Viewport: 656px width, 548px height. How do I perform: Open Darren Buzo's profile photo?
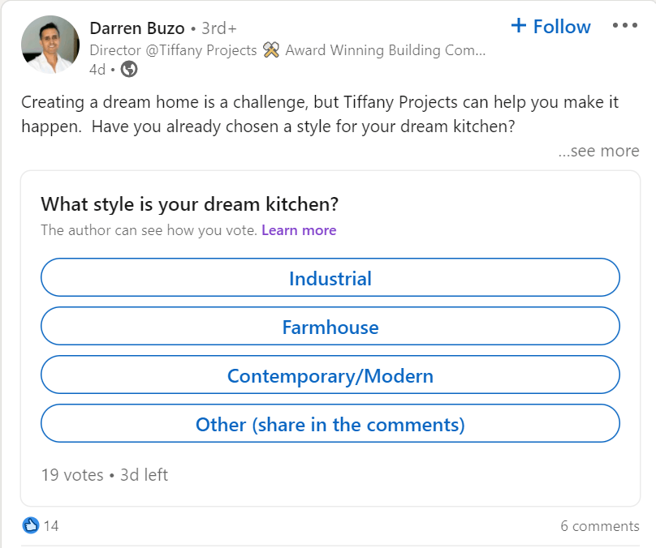(x=50, y=45)
